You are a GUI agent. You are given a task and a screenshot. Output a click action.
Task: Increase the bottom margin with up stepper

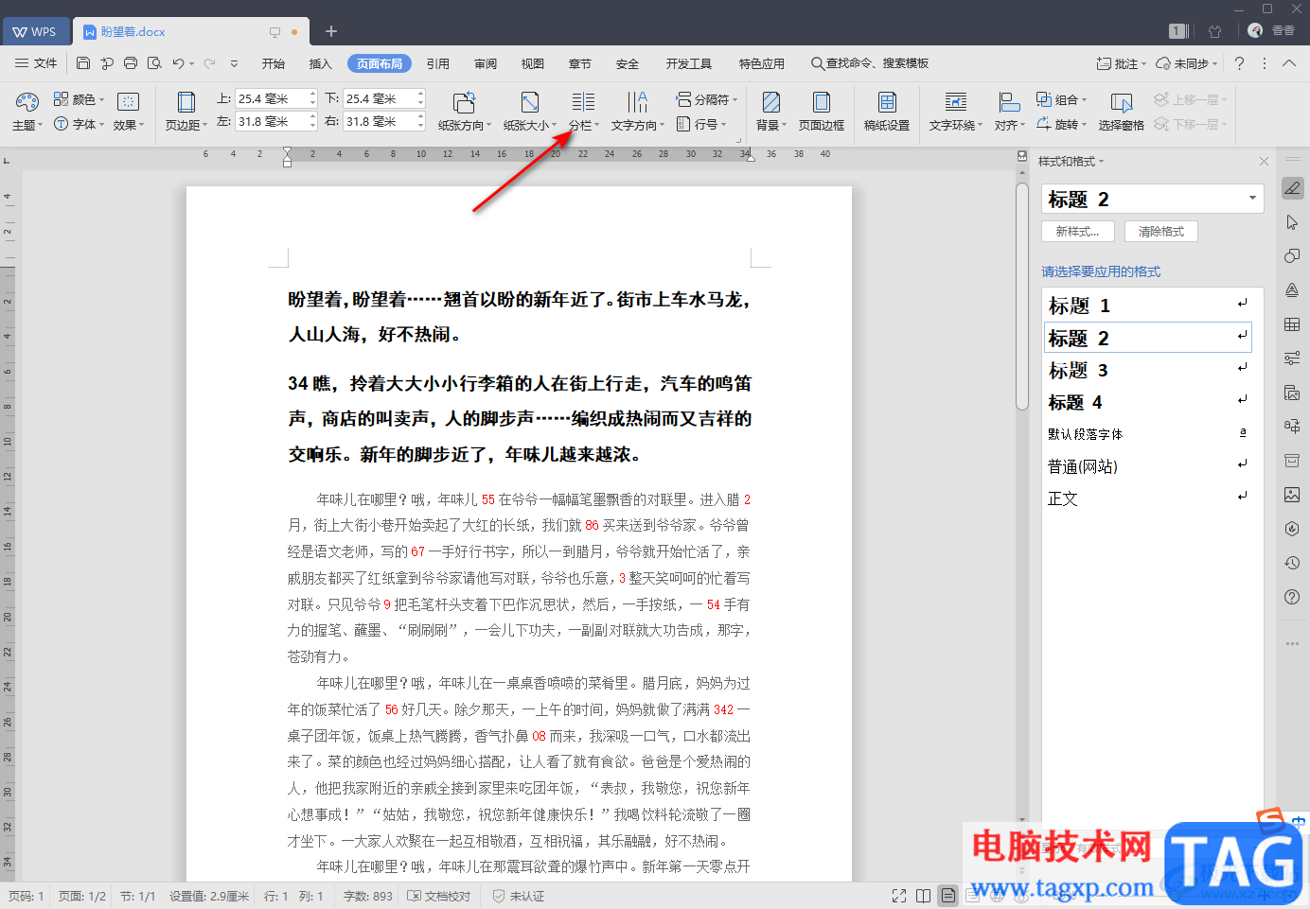tap(420, 94)
